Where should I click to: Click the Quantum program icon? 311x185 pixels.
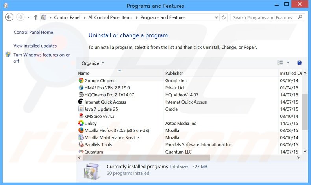[x=81, y=152]
